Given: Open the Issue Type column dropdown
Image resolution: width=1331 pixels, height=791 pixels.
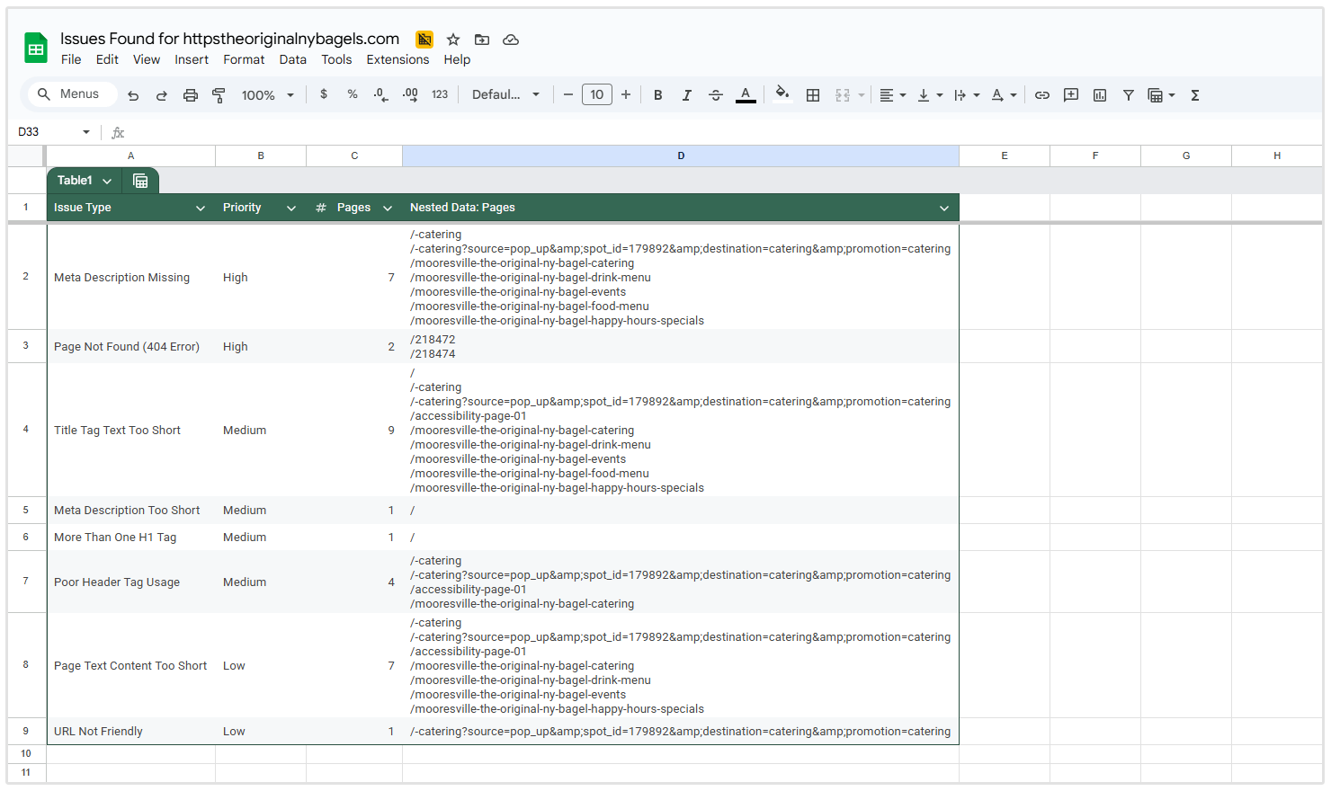Looking at the screenshot, I should point(200,208).
